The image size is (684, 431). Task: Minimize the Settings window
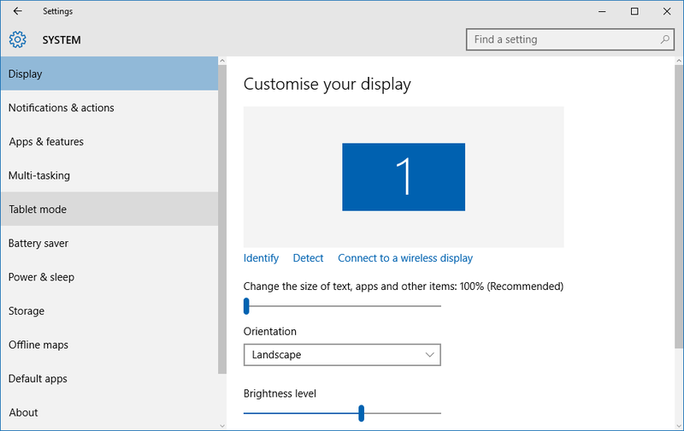(603, 11)
